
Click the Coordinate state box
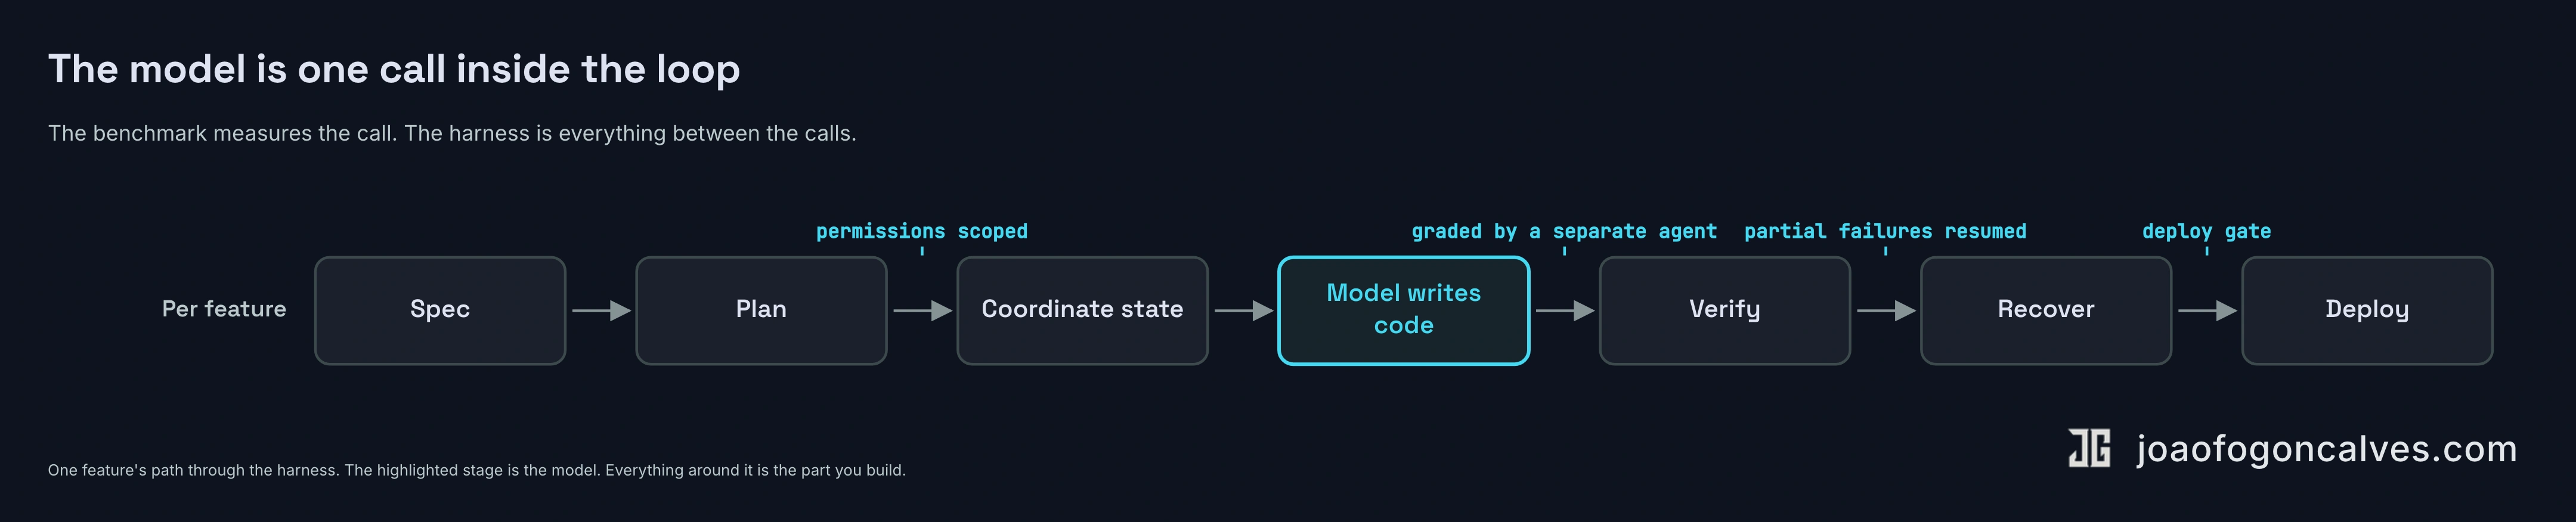tap(1082, 311)
